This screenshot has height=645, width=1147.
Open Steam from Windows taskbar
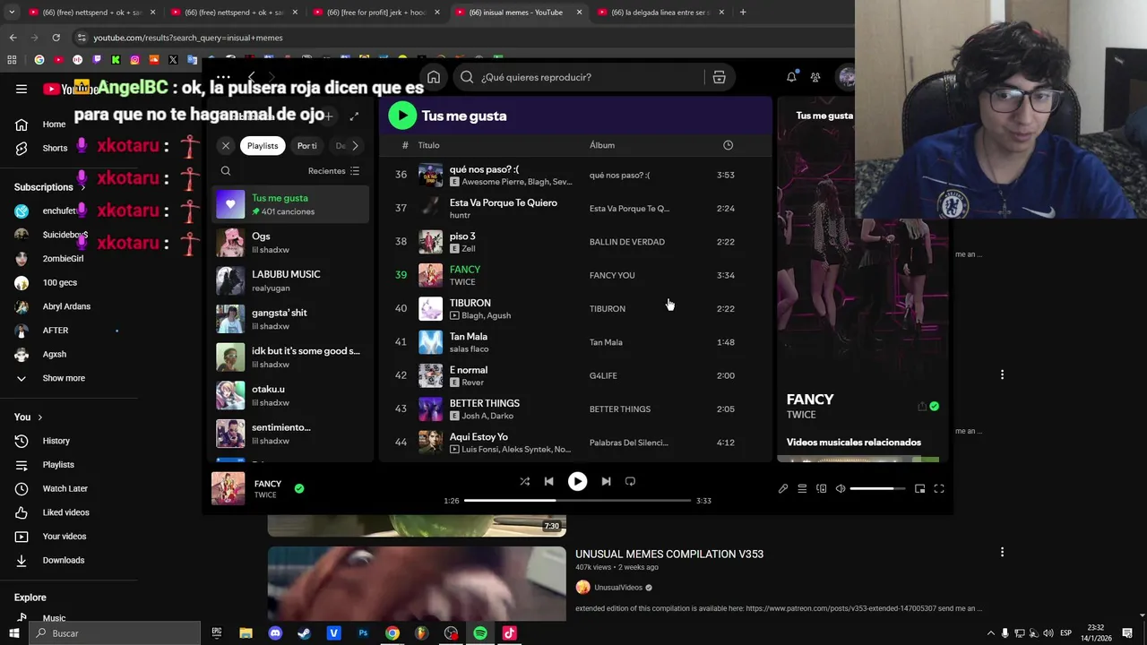pos(305,633)
